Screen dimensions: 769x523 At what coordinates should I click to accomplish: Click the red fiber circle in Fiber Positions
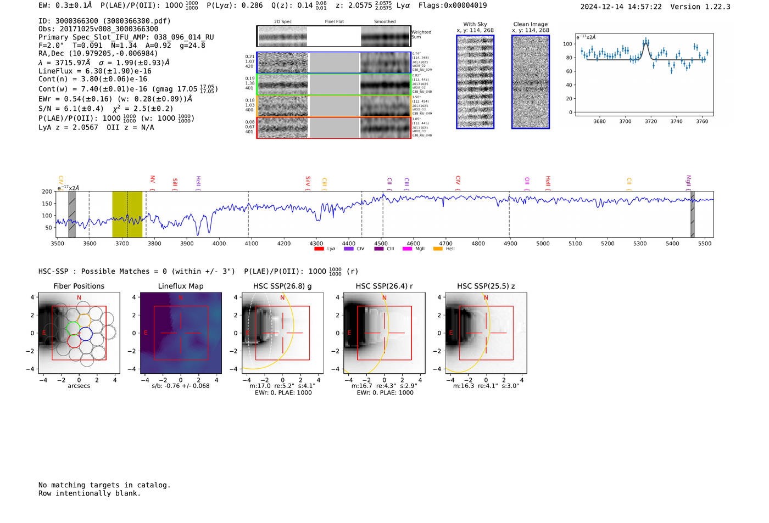(74, 341)
